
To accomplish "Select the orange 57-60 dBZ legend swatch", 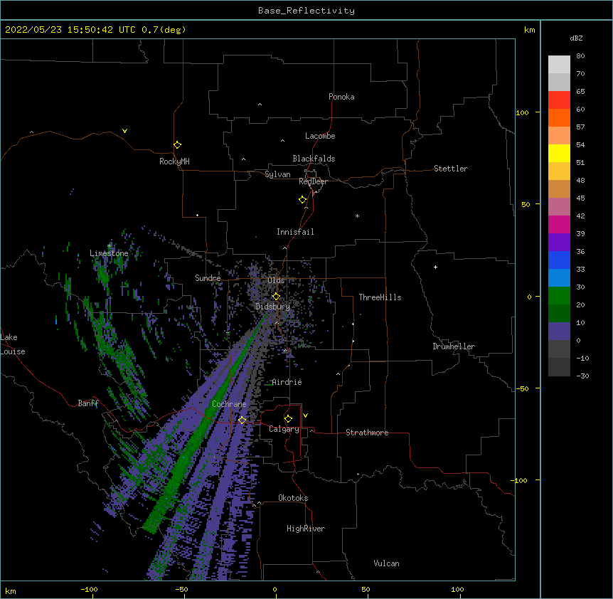I will point(559,117).
